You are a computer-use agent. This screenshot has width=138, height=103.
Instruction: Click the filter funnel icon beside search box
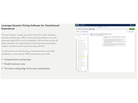coord(87,38)
